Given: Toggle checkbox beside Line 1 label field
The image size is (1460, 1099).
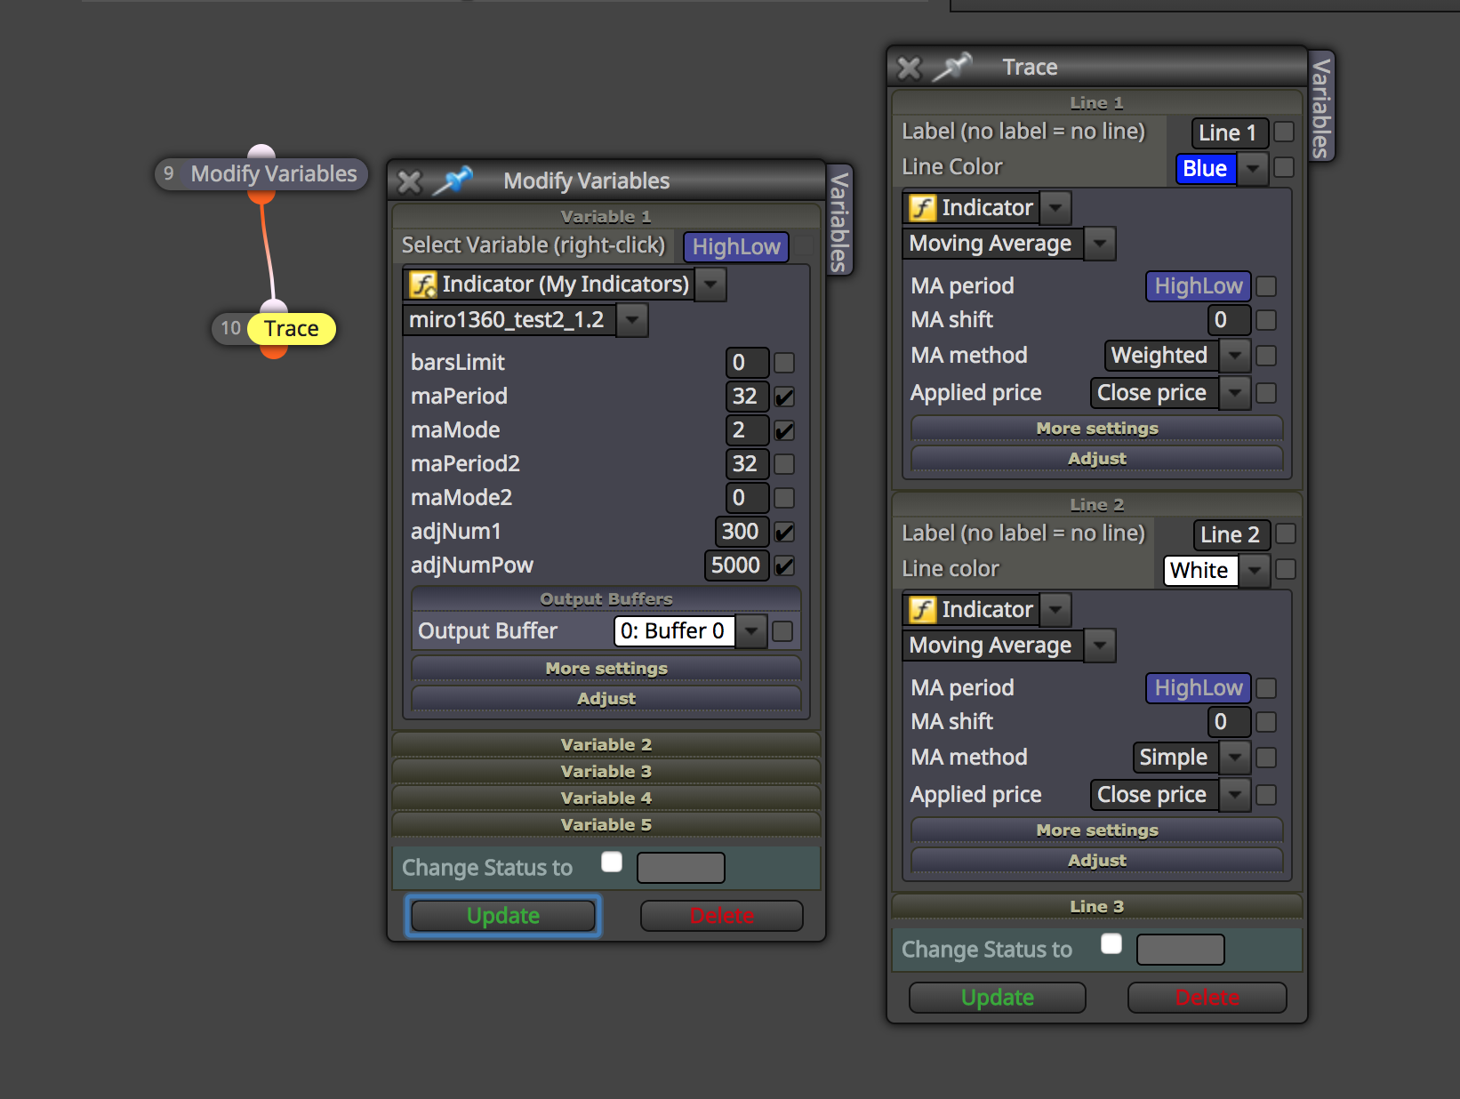Looking at the screenshot, I should click(x=1284, y=132).
